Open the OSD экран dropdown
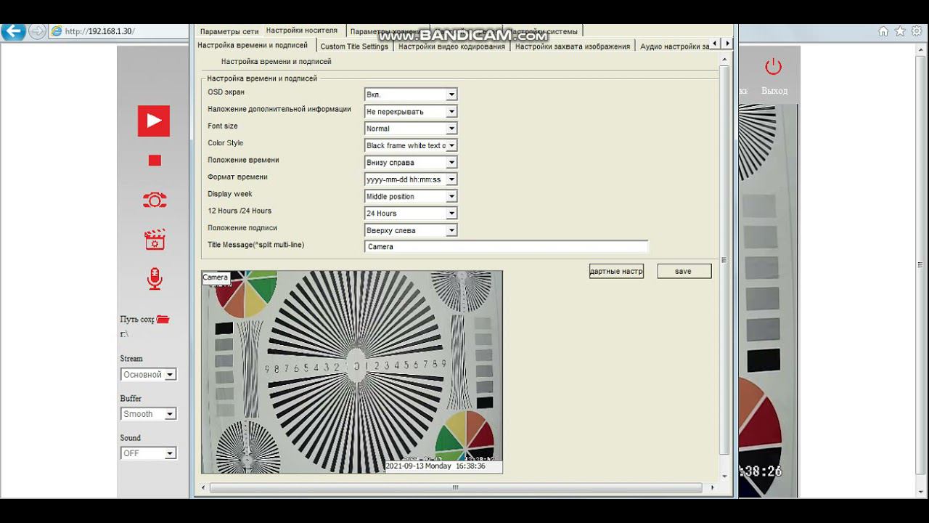This screenshot has width=929, height=523. click(411, 94)
